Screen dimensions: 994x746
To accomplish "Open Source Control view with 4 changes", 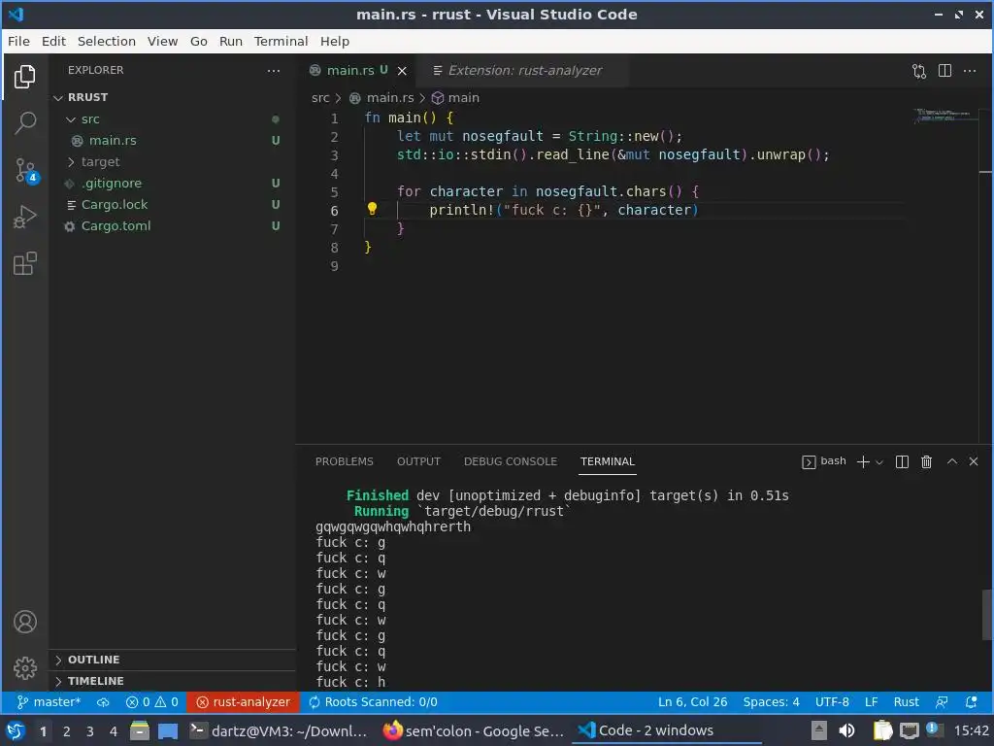I will coord(25,170).
